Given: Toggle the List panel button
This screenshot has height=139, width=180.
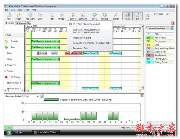Looking at the screenshot, I should click(x=137, y=16).
